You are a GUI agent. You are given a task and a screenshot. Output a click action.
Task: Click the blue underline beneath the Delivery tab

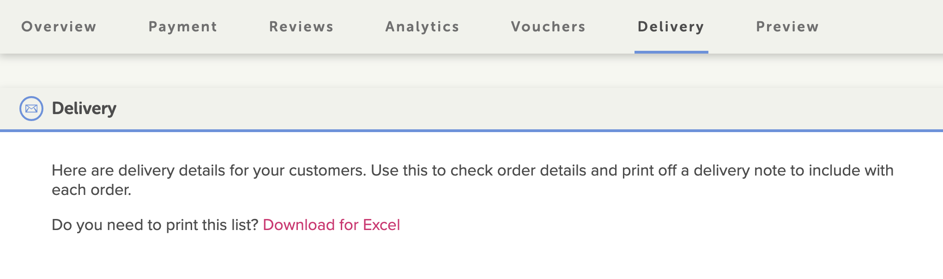pyautogui.click(x=671, y=52)
